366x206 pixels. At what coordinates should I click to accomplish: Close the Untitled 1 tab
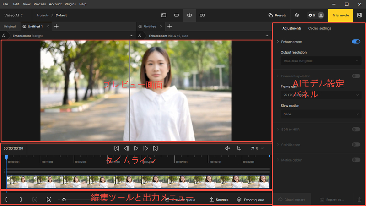[48, 27]
